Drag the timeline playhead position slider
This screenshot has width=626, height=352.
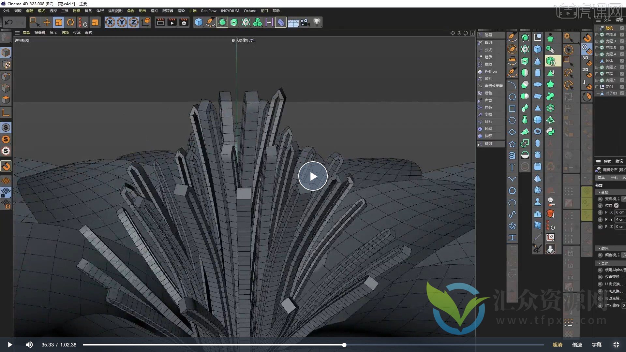click(x=344, y=345)
